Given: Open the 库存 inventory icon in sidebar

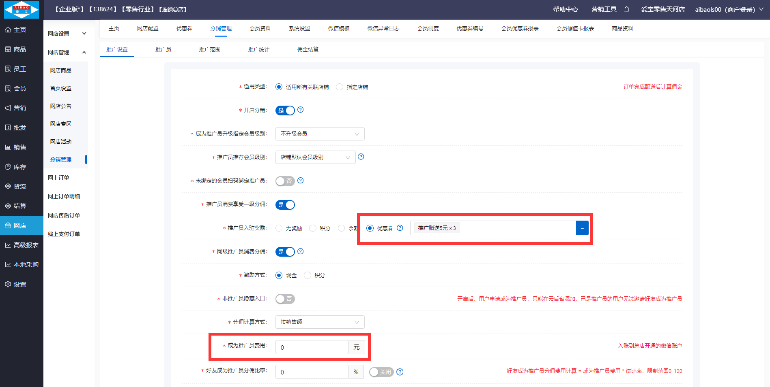Looking at the screenshot, I should [8, 167].
